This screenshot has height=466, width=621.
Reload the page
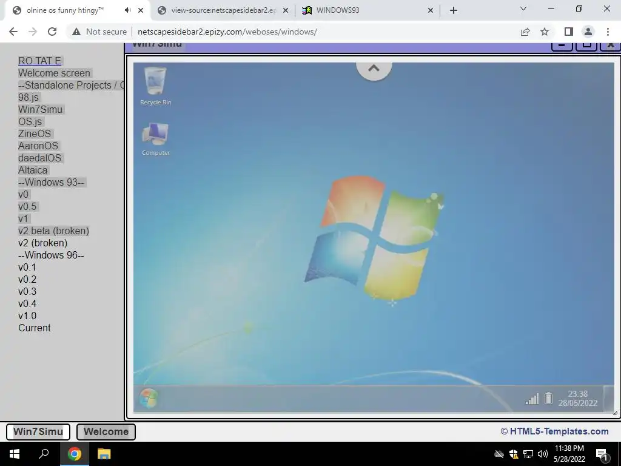tap(52, 32)
